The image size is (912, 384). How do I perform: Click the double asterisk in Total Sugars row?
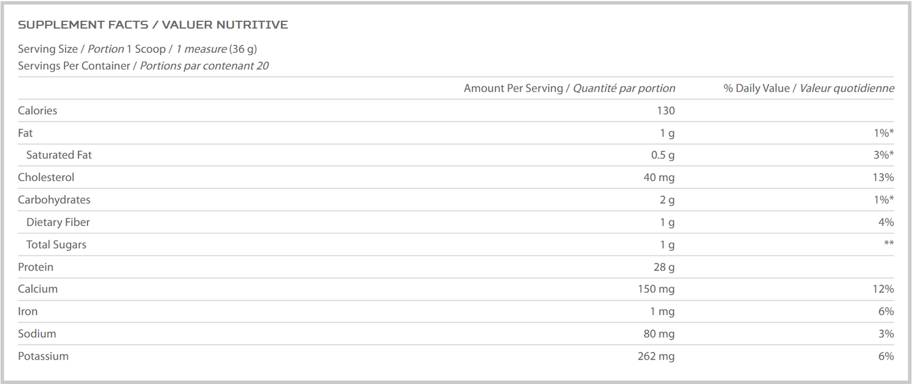(x=889, y=245)
